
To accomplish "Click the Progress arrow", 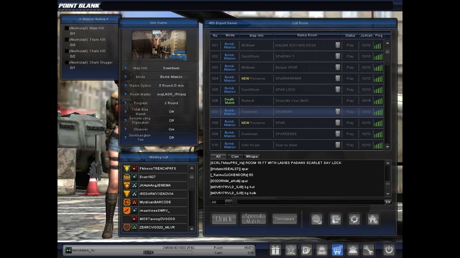I will [x=125, y=103].
